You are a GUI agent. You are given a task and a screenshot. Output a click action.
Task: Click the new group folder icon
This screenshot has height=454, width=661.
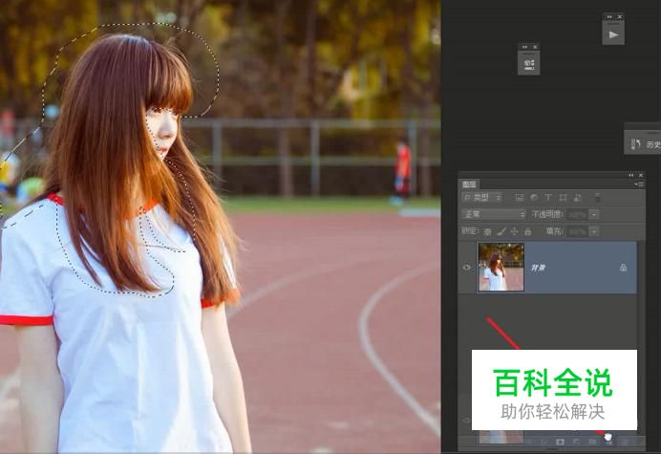(592, 442)
